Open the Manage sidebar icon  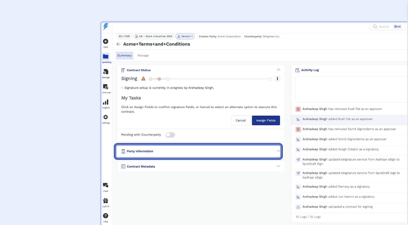[106, 72]
